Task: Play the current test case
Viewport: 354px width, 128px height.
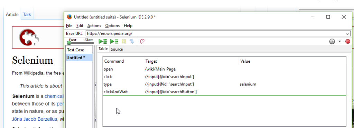Action: tap(114, 41)
